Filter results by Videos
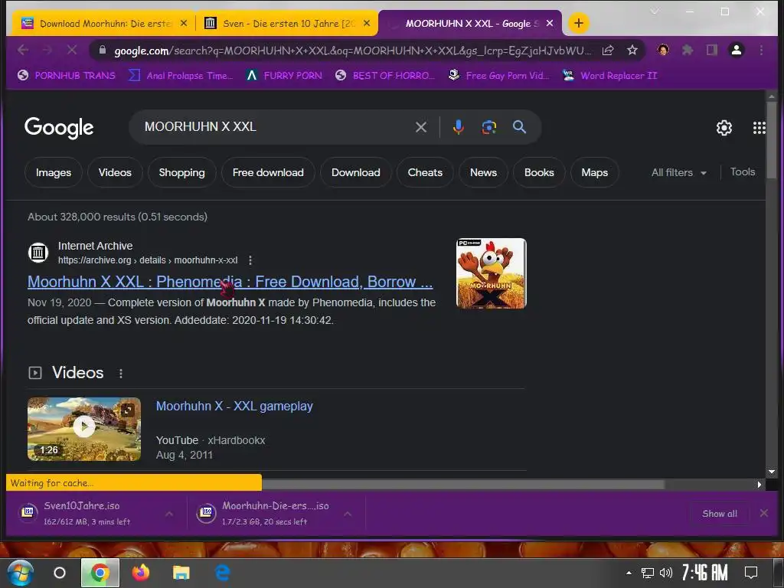784x588 pixels. tap(115, 172)
